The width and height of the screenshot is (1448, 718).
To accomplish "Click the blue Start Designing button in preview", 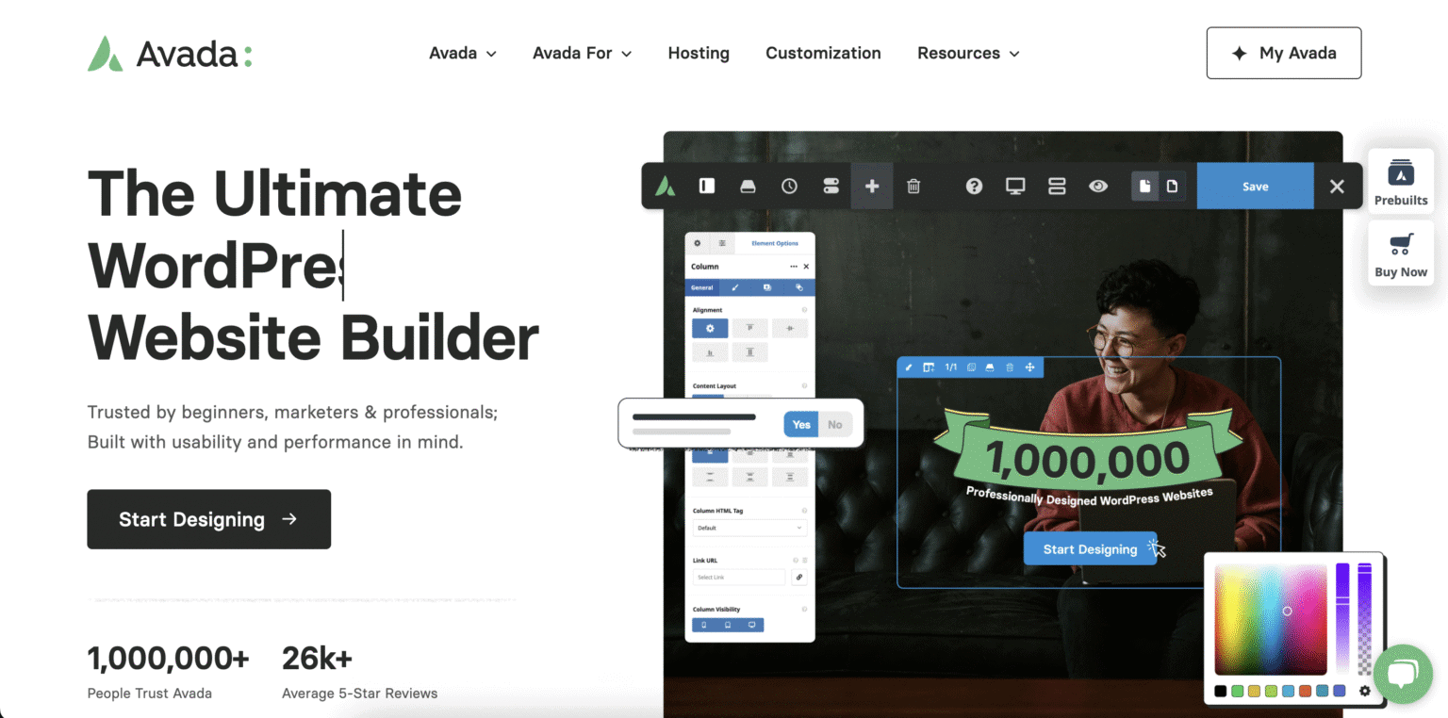I will 1090,549.
